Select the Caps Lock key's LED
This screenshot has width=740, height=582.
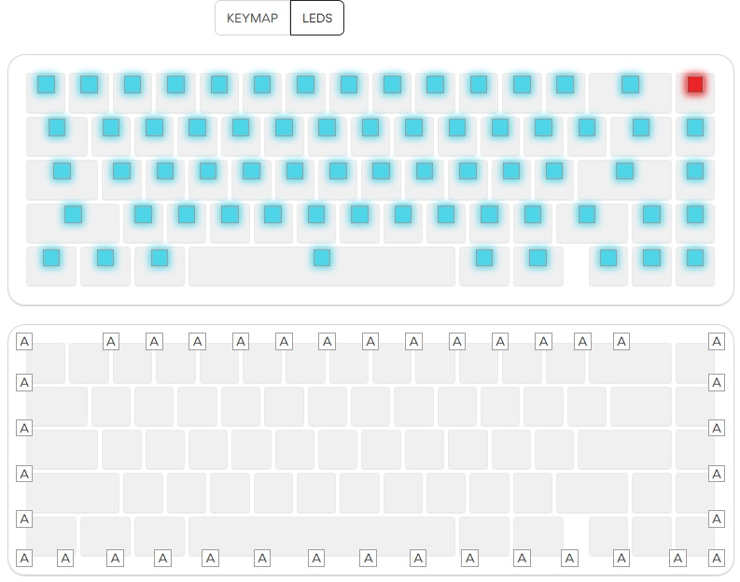pos(62,171)
